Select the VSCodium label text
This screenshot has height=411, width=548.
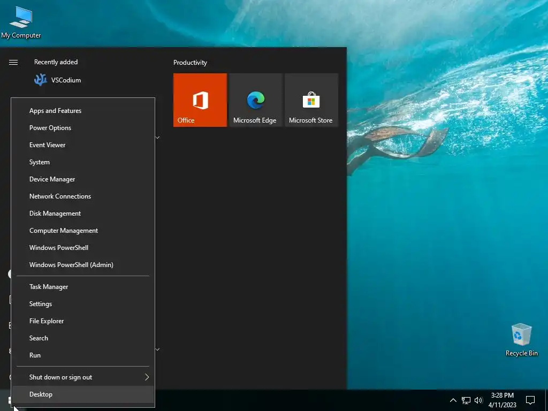[66, 80]
